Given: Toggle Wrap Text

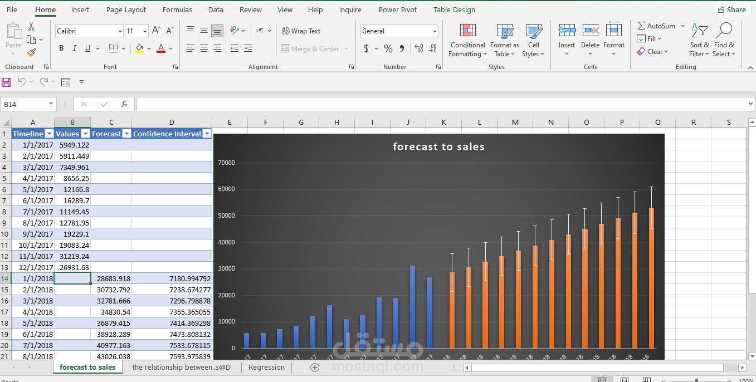Looking at the screenshot, I should [x=301, y=31].
